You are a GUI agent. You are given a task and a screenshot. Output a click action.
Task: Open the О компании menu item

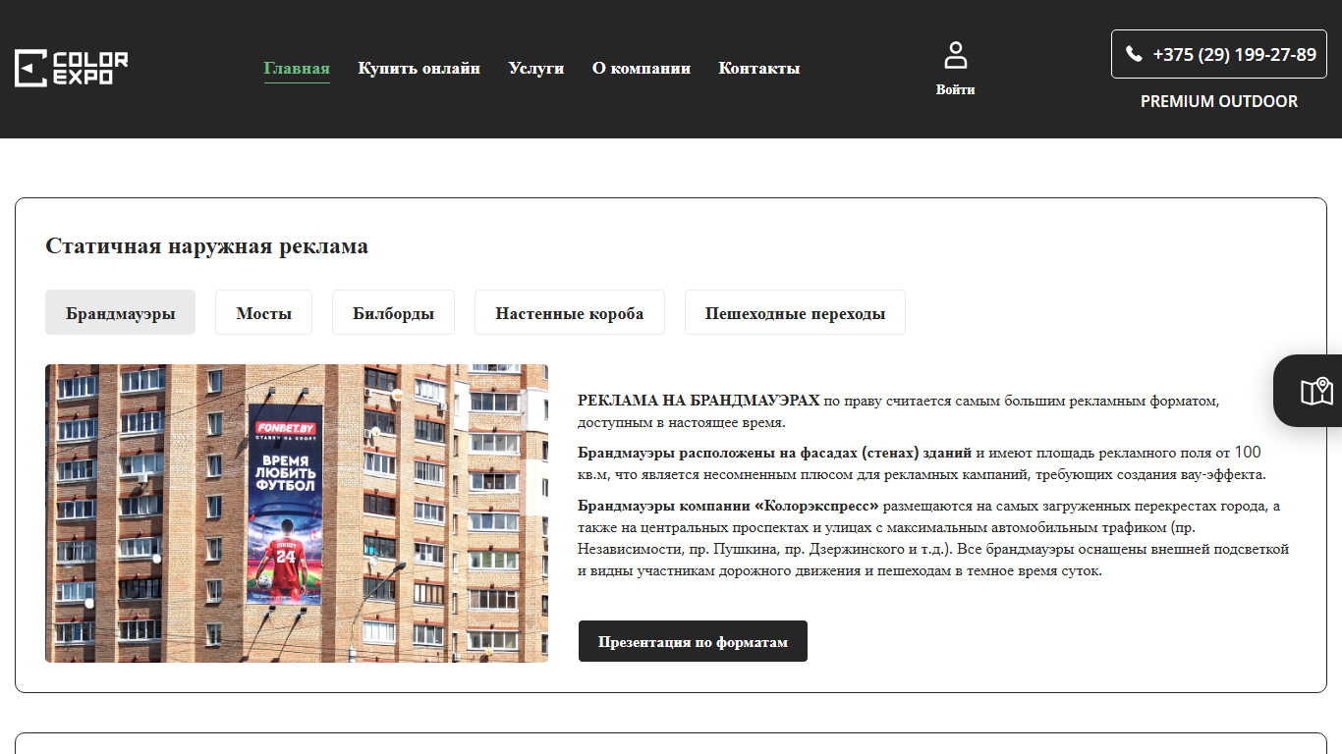tap(642, 69)
